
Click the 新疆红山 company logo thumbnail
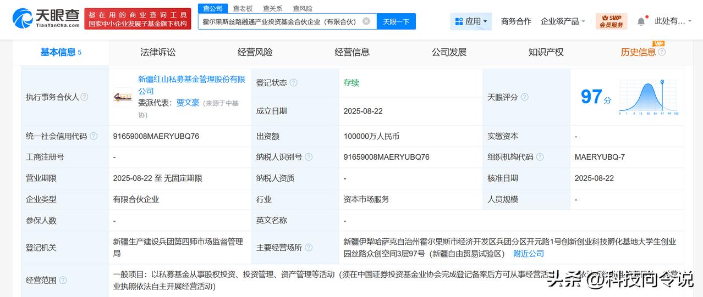(123, 97)
